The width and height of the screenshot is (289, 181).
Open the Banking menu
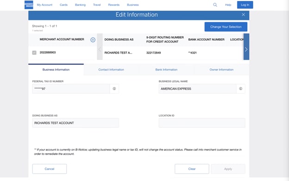click(81, 5)
